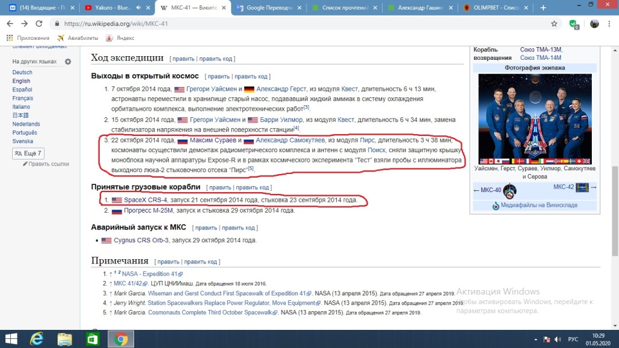Open the Грегори Уайсмен link in item 1
Image resolution: width=619 pixels, height=348 pixels.
[211, 89]
